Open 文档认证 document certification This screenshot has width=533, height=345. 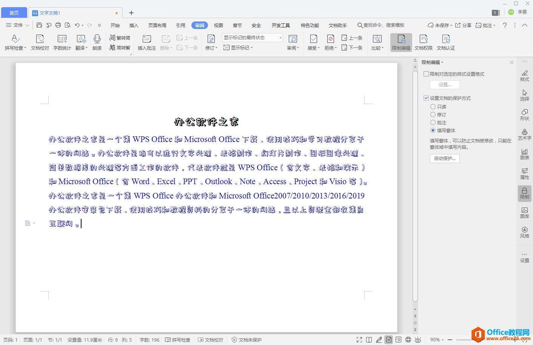coord(445,42)
